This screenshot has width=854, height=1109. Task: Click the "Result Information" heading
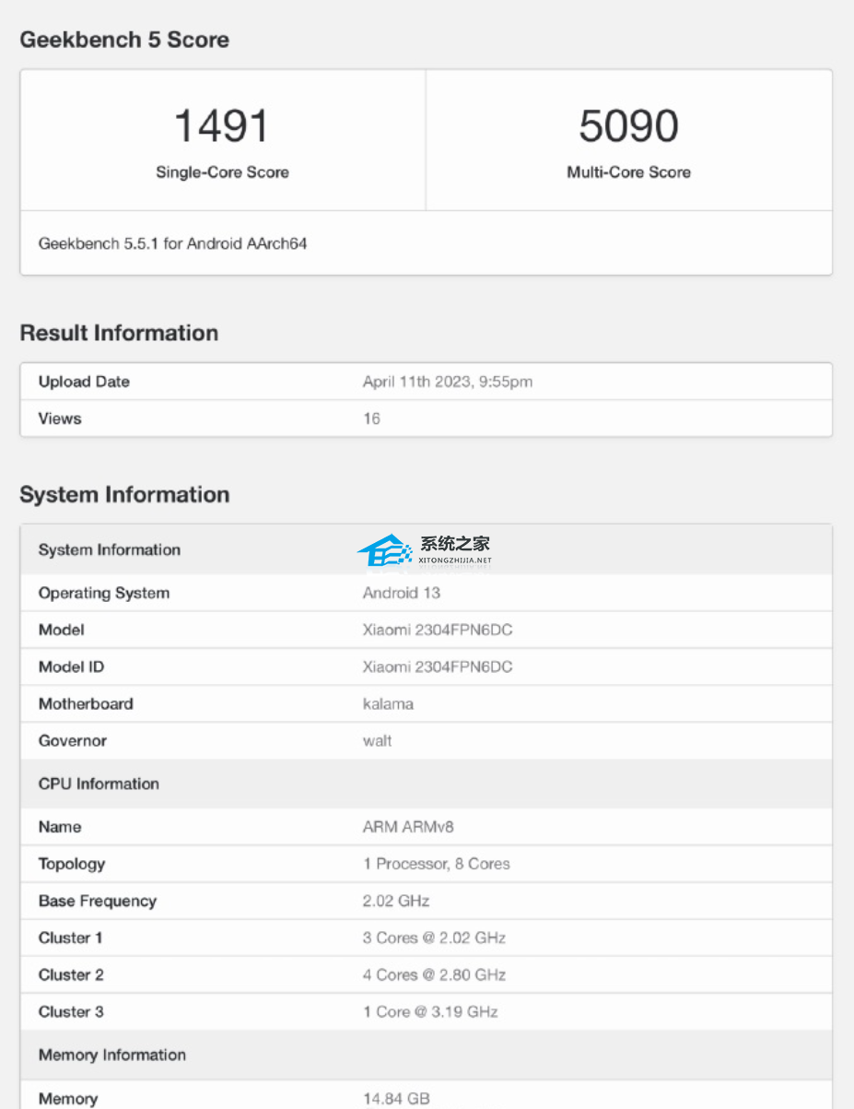[x=119, y=333]
